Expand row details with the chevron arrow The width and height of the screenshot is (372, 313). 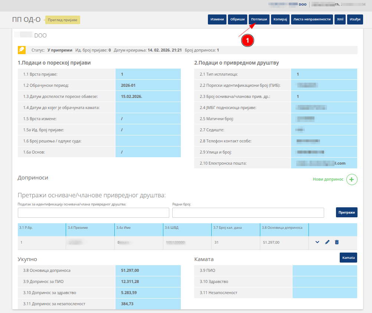[317, 242]
